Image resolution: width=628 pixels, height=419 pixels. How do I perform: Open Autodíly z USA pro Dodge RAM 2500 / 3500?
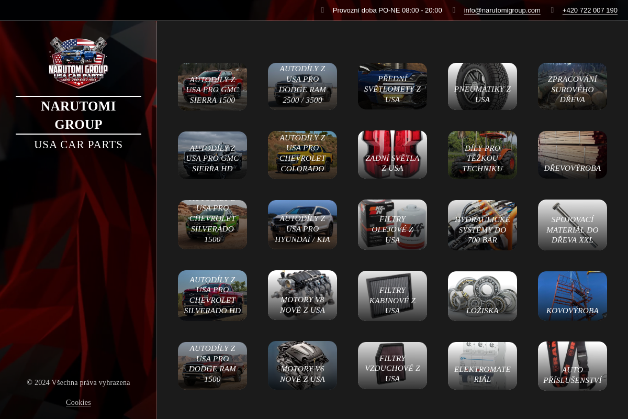[302, 86]
